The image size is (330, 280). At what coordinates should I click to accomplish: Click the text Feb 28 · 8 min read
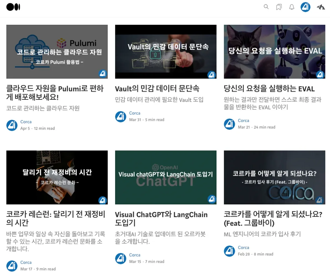point(256,254)
